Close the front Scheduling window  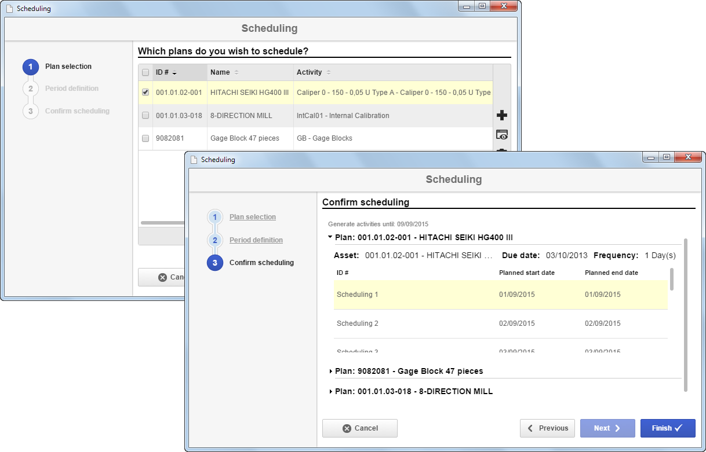pyautogui.click(x=688, y=157)
